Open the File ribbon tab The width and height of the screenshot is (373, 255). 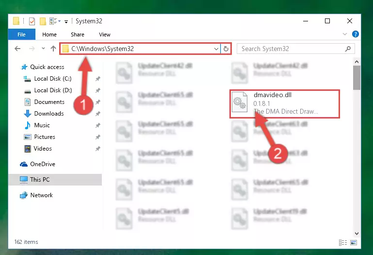[x=22, y=34]
